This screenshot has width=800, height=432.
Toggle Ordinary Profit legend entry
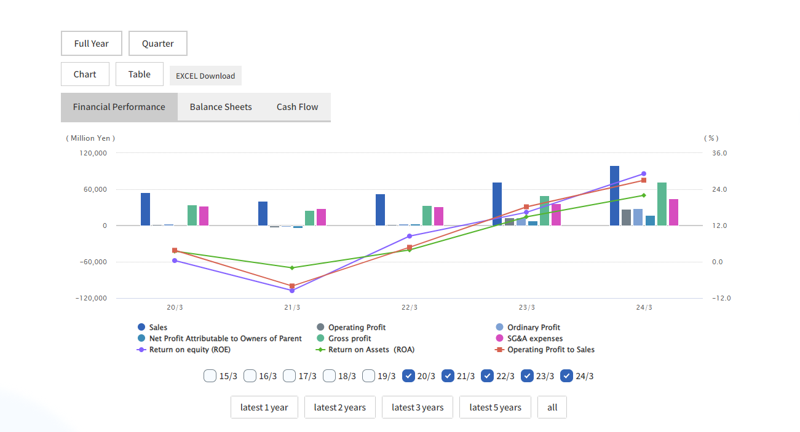pos(528,328)
